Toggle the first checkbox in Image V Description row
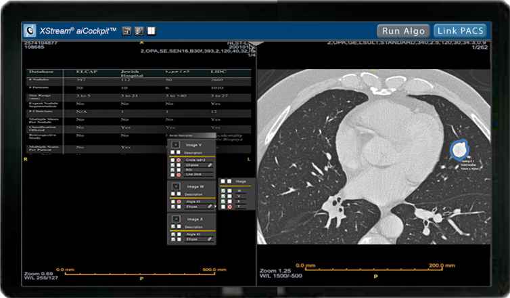 [x=173, y=153]
